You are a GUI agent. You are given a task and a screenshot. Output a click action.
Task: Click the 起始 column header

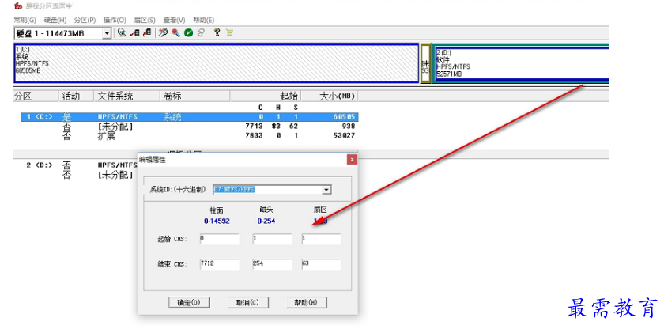coord(266,96)
